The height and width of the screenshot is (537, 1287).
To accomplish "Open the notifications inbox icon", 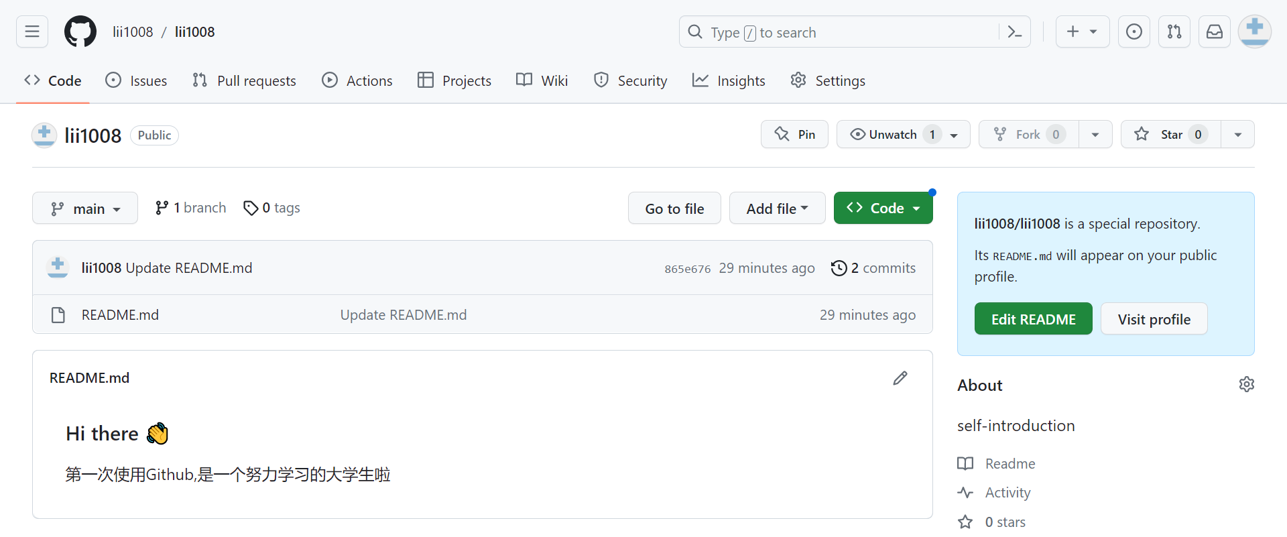I will (x=1215, y=32).
